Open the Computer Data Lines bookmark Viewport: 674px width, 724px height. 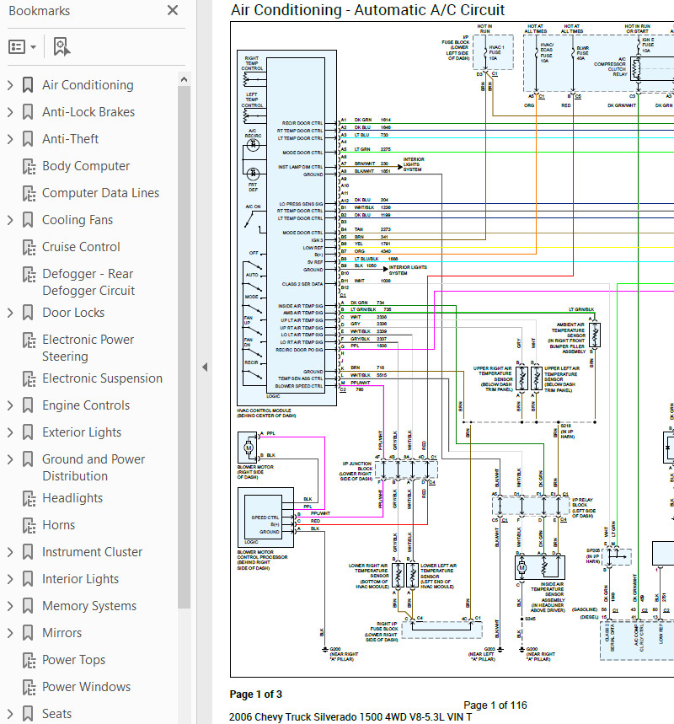100,193
